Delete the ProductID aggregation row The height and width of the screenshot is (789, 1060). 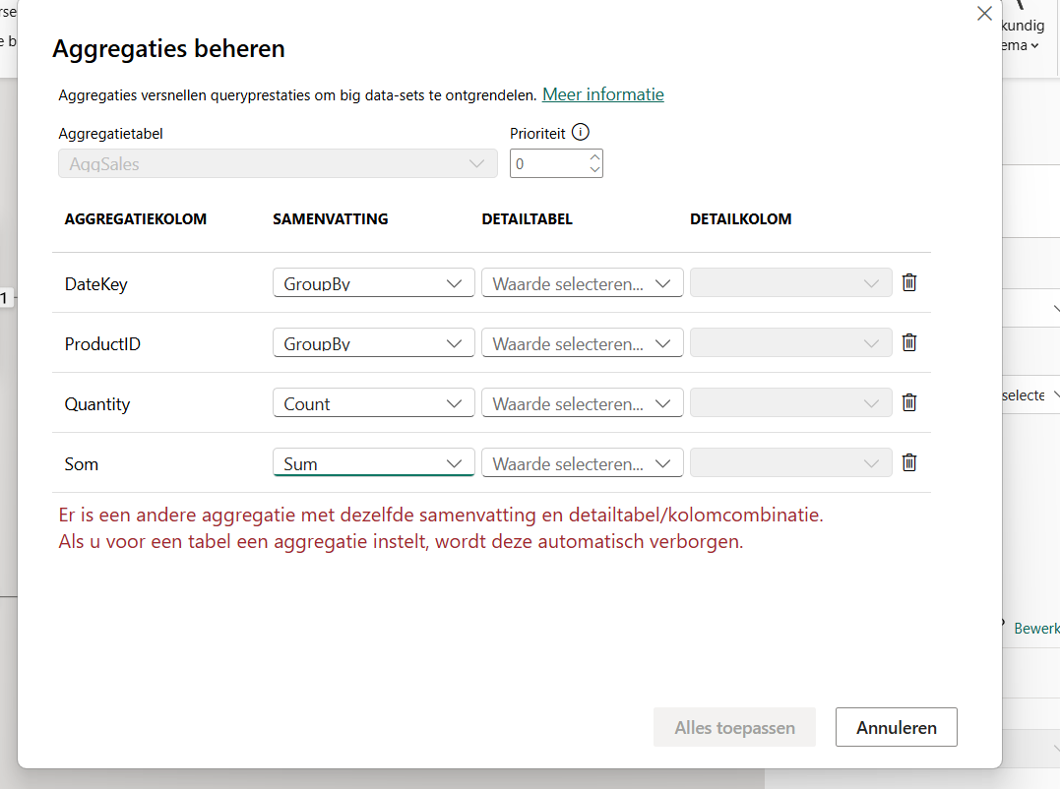(x=909, y=342)
